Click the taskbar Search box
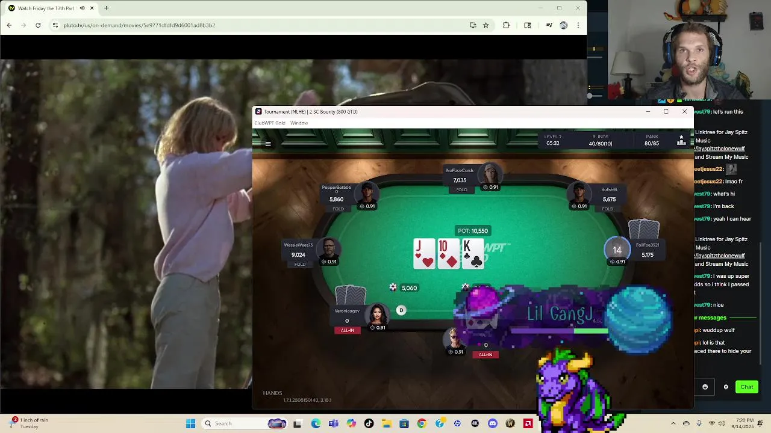The image size is (771, 433). (245, 423)
